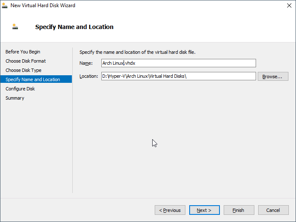
Task: Select the Choose Disk Format step
Action: coord(26,61)
